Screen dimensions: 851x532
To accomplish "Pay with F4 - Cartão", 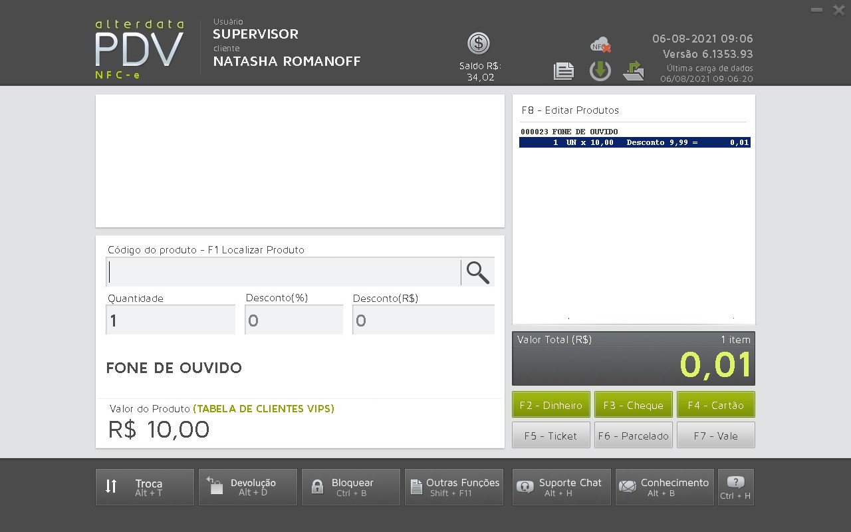I will [716, 405].
